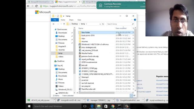Select 20160813_131945.jpg file

coord(89,68)
